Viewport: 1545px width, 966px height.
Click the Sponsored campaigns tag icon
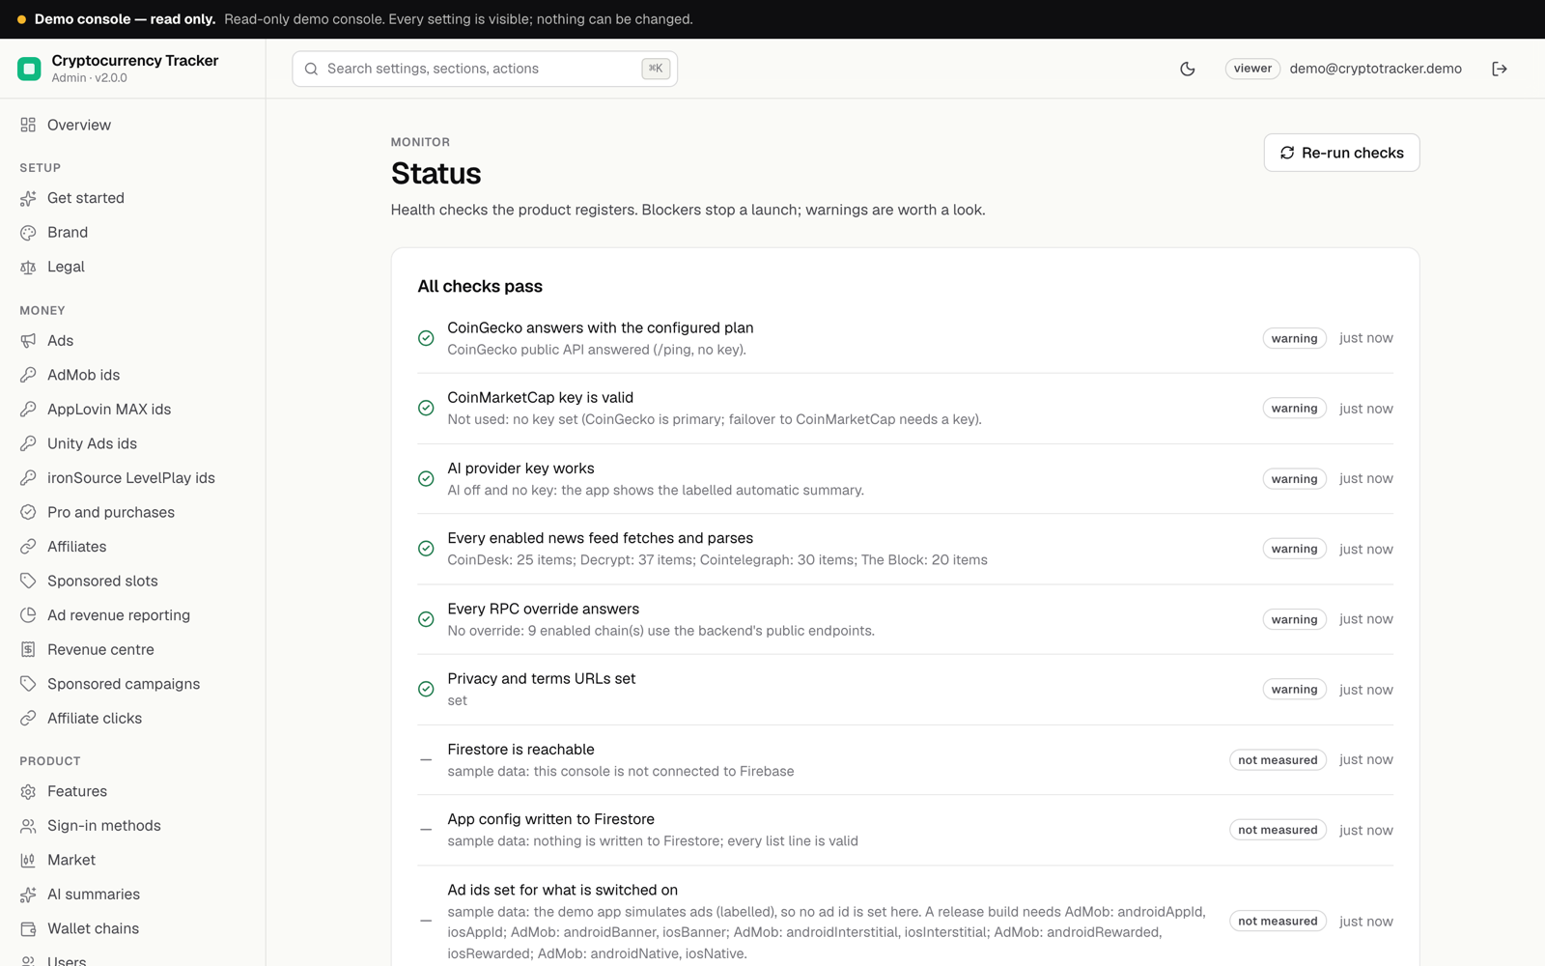[x=28, y=684]
